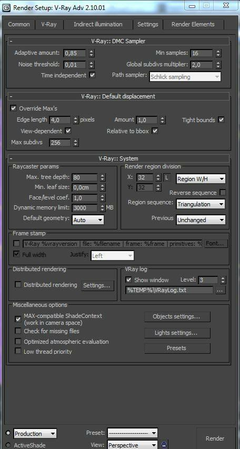Click the 3ds Max app icon in title bar
Image resolution: width=240 pixels, height=449 pixels.
[x=6, y=8]
